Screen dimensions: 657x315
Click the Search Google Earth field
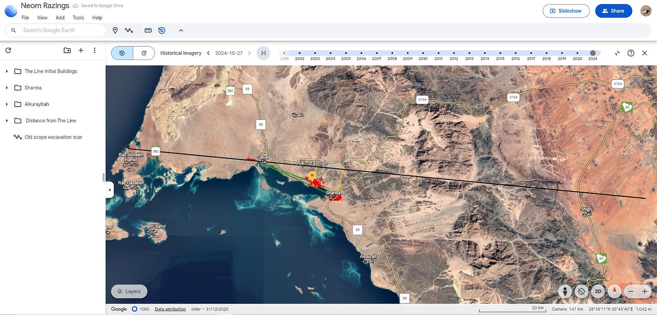(56, 30)
